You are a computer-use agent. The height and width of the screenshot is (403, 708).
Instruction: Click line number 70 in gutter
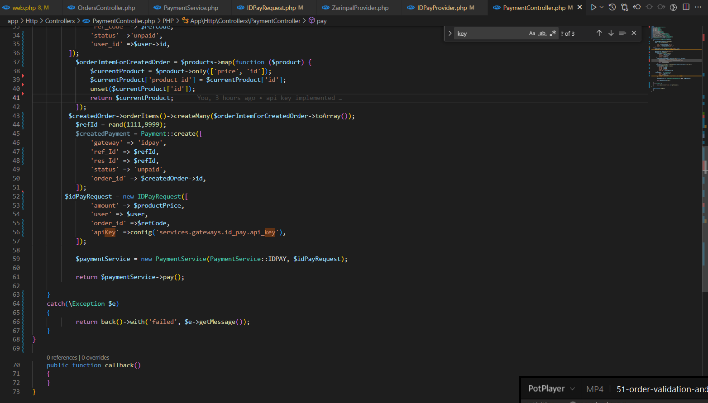(x=16, y=365)
